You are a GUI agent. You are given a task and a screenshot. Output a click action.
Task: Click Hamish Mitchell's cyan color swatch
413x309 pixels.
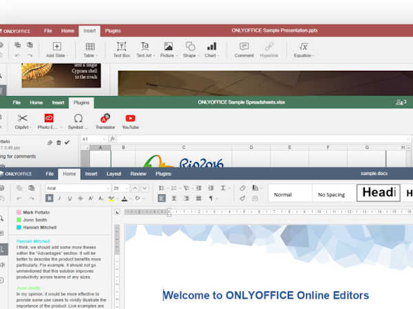(19, 227)
